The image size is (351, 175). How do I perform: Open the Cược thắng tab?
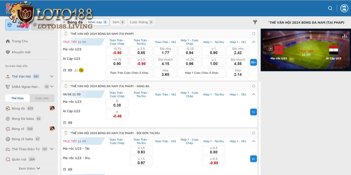point(141,22)
